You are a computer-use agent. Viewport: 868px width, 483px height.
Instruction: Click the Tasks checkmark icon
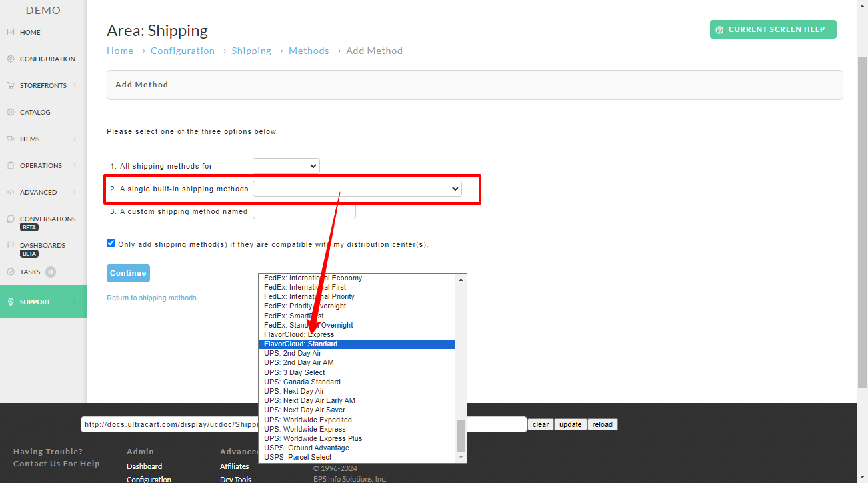(11, 272)
